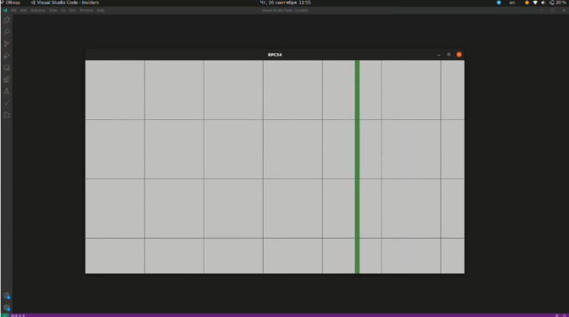The height and width of the screenshot is (317, 569).
Task: Open the Accounts icon in activity bar
Action: 7,296
